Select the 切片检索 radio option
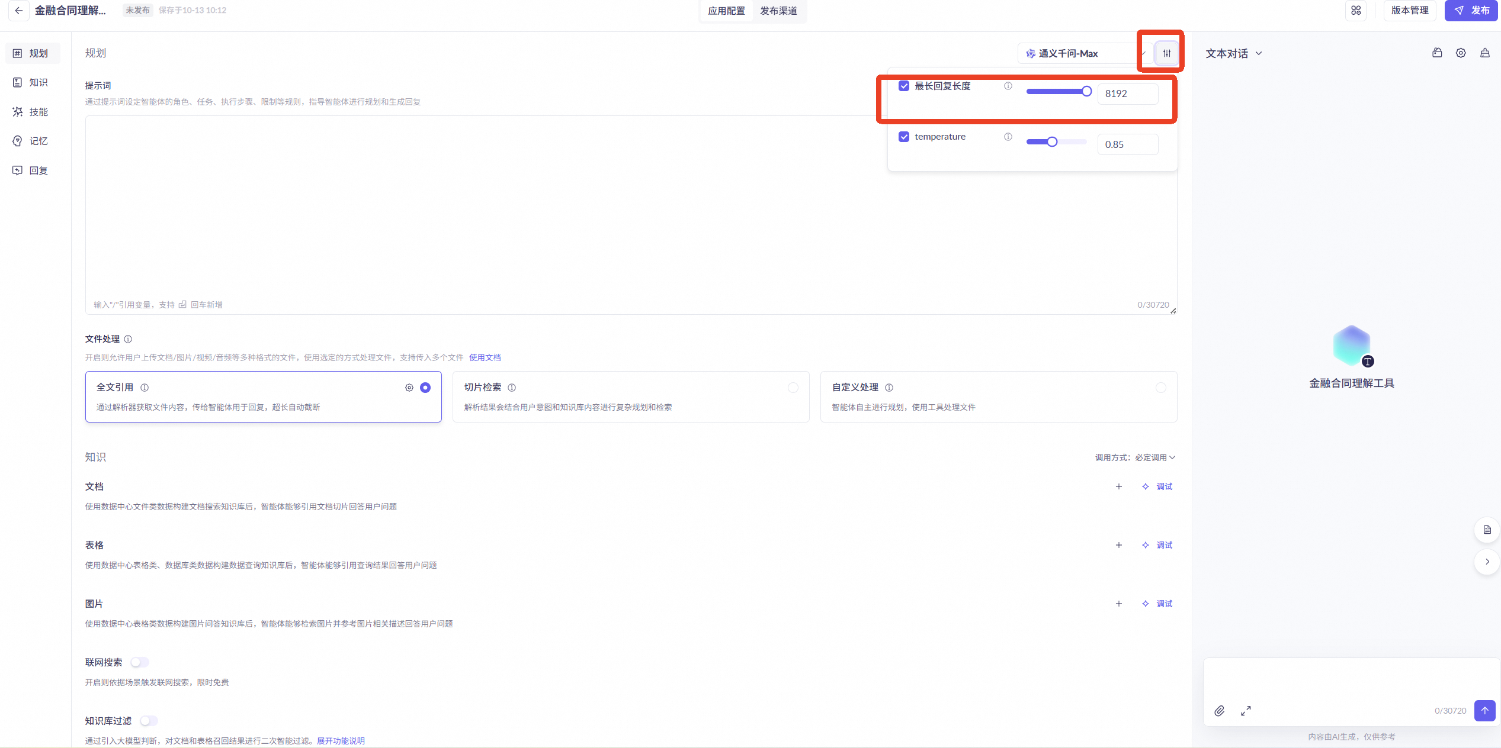Viewport: 1501px width, 748px height. coord(793,388)
